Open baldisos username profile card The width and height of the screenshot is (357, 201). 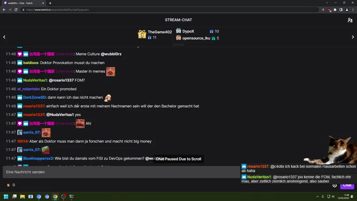tap(31, 63)
